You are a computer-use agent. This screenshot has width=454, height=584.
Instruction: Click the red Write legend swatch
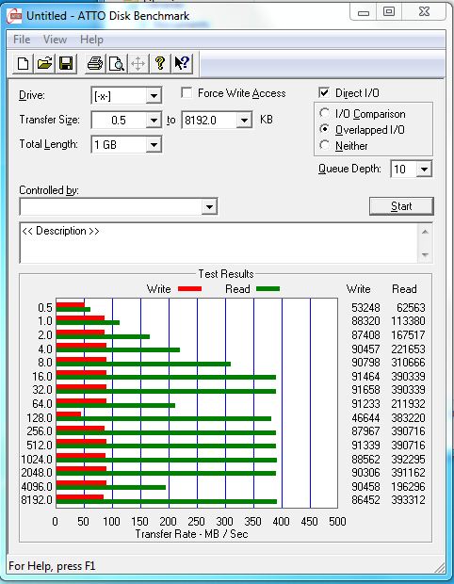pyautogui.click(x=190, y=289)
